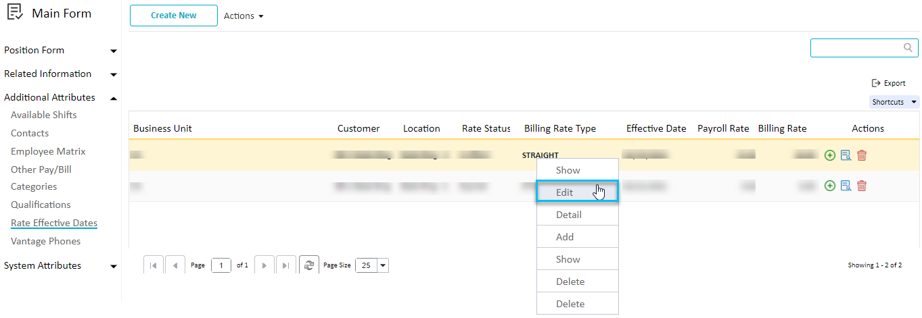This screenshot has height=318, width=922.
Task: Click the page number input field
Action: 221,265
